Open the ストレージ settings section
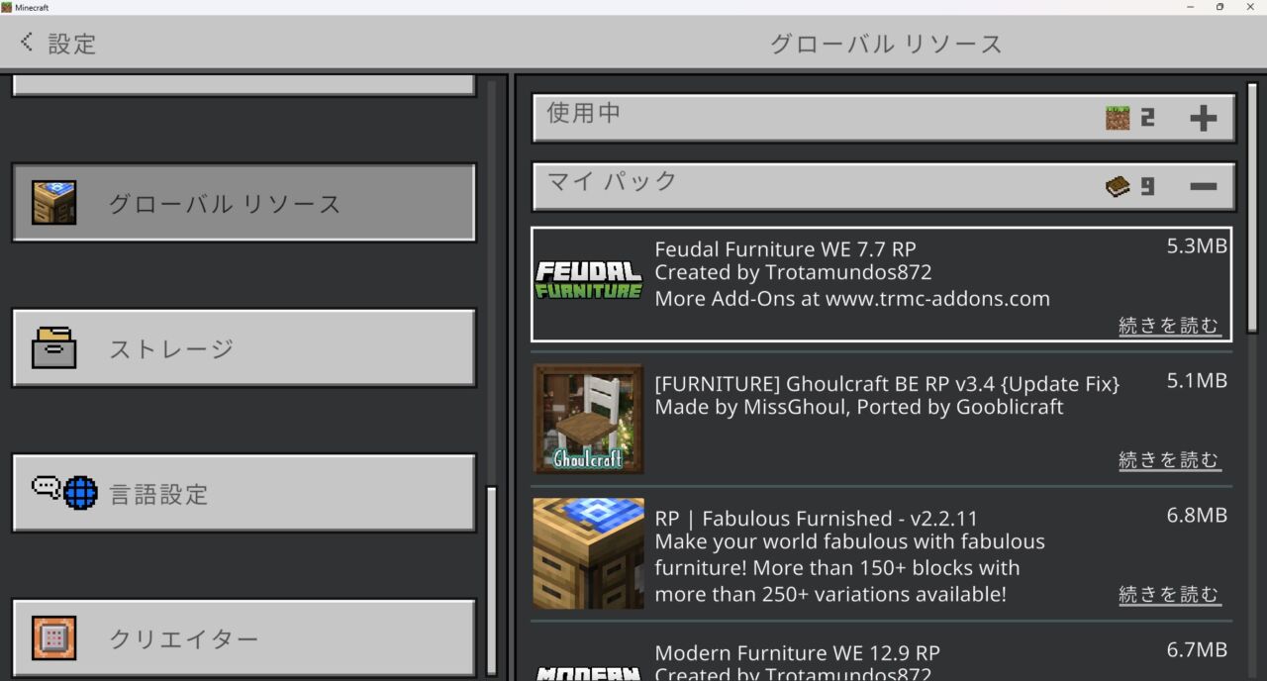This screenshot has height=681, width=1267. coord(244,348)
